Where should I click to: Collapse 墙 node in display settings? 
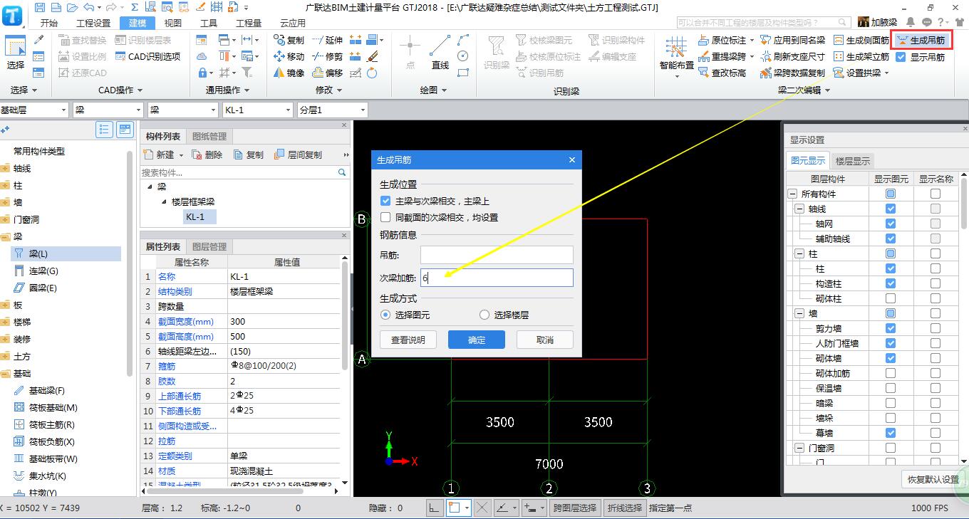point(799,313)
